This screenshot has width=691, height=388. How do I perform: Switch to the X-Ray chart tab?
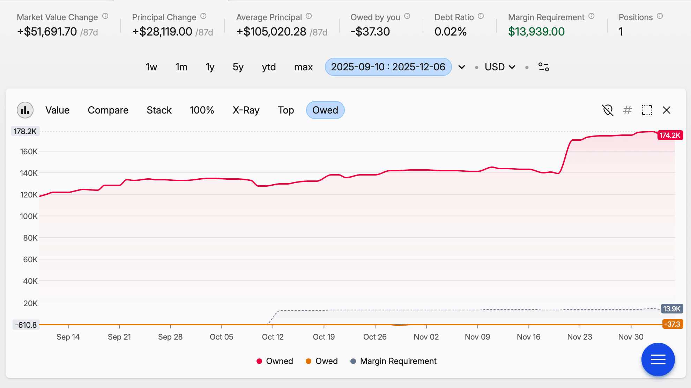click(x=246, y=110)
